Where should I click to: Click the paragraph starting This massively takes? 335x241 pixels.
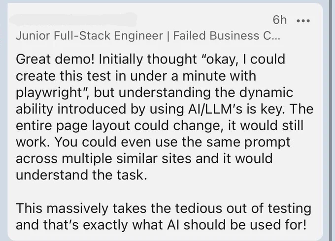[x=164, y=216]
